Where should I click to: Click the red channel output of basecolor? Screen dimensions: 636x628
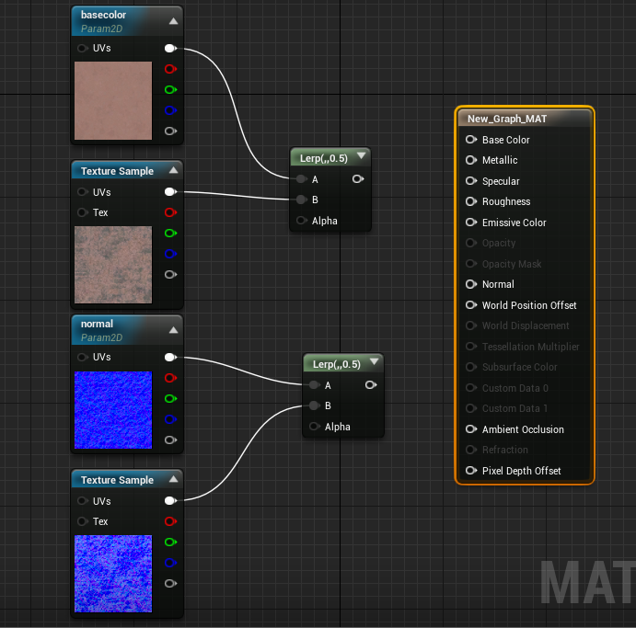(x=169, y=69)
